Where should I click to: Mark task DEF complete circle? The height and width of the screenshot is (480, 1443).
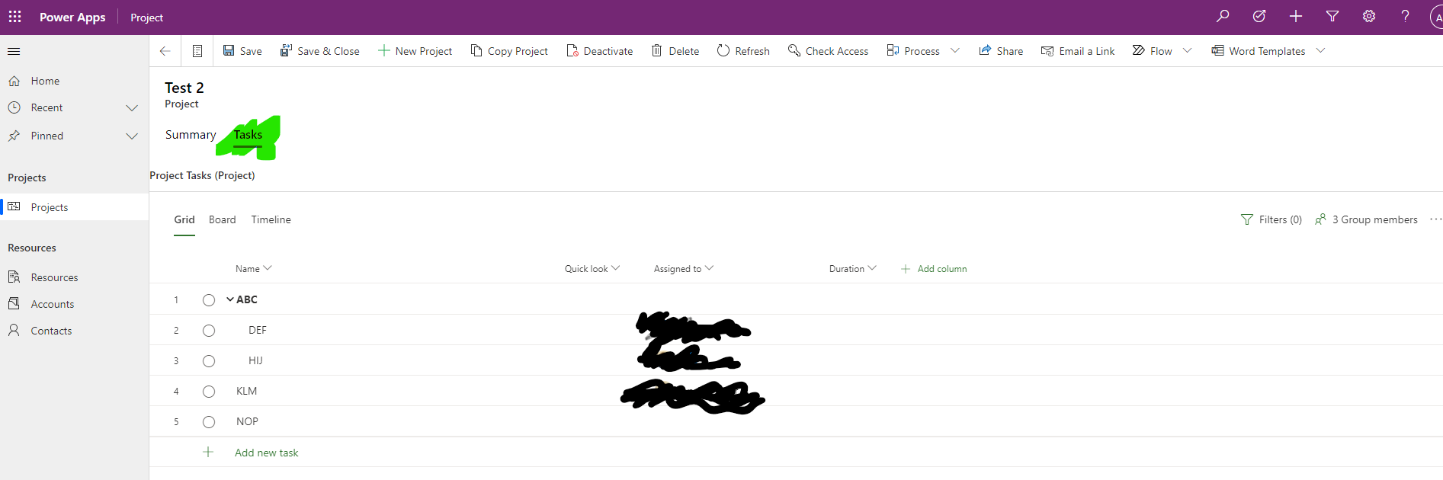point(209,331)
